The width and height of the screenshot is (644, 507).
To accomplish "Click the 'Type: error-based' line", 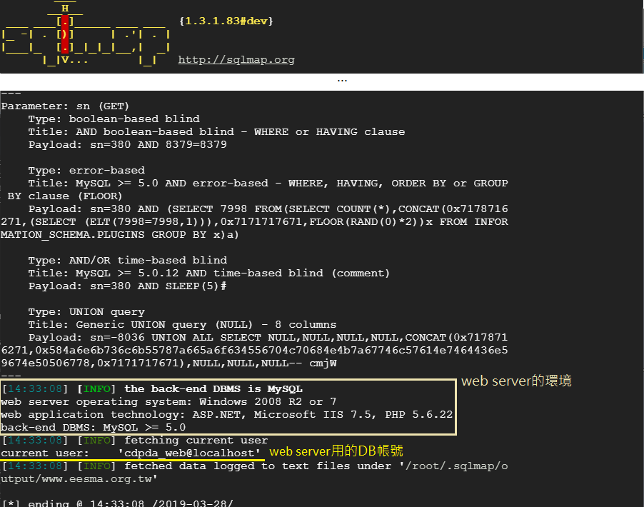I will tap(86, 170).
